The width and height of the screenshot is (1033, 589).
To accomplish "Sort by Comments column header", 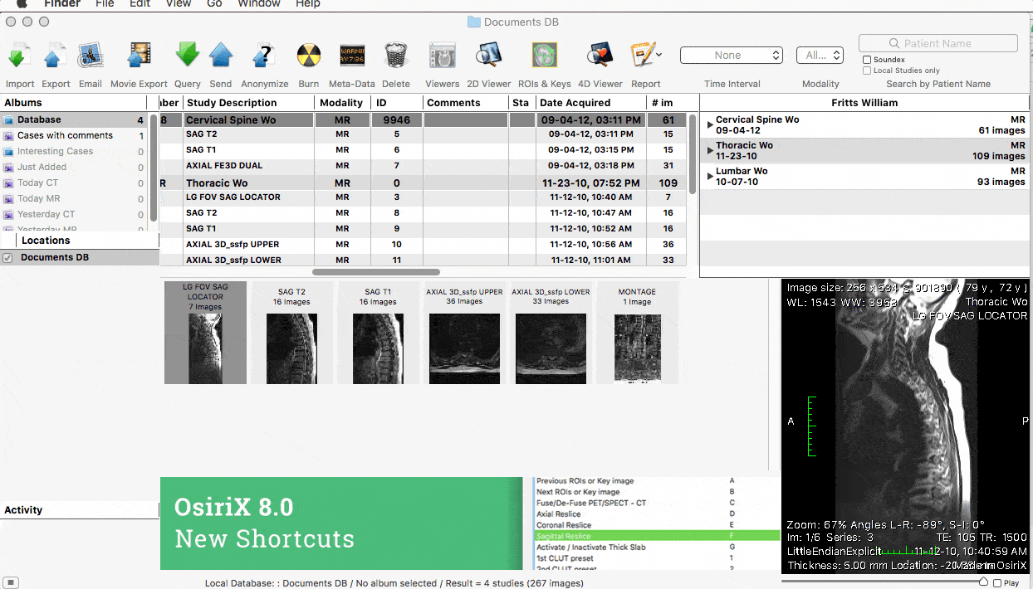I will pos(466,103).
